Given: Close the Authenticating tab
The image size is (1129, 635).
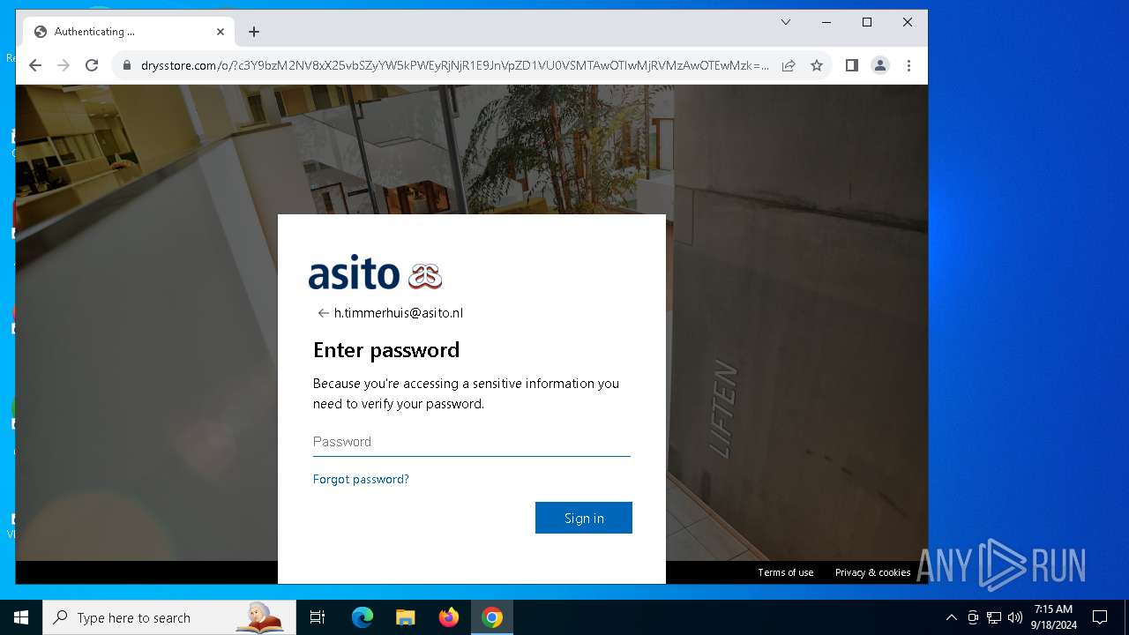Looking at the screenshot, I should point(221,32).
